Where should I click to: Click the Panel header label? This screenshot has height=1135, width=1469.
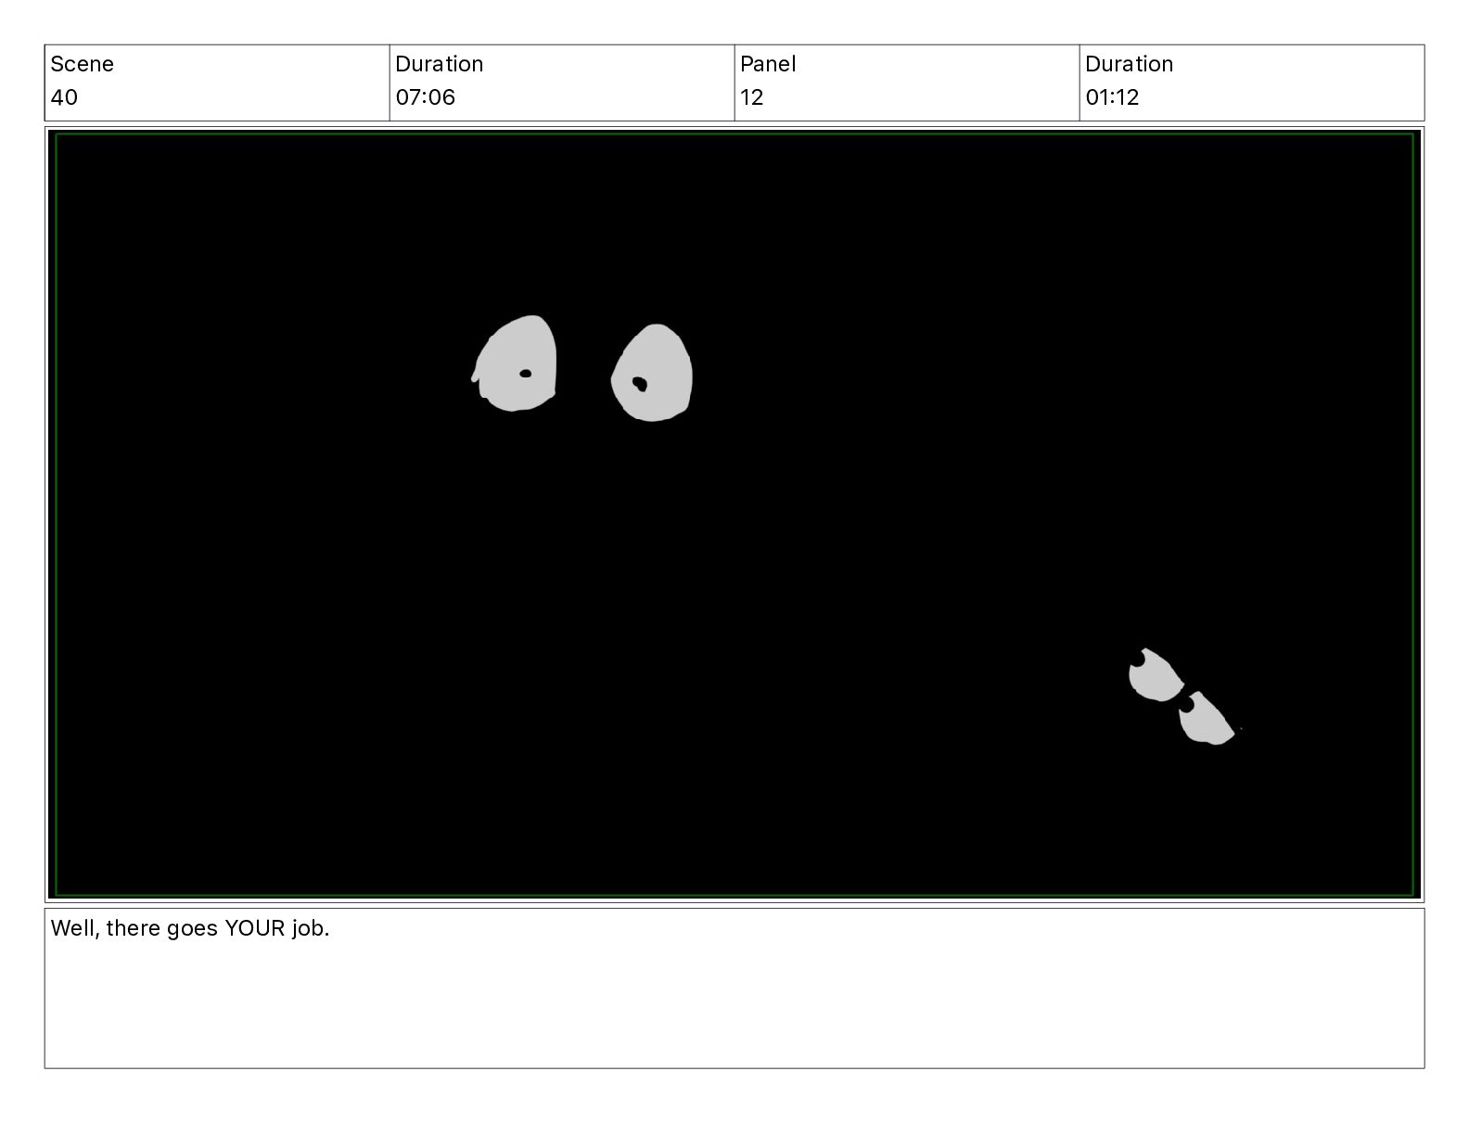767,64
